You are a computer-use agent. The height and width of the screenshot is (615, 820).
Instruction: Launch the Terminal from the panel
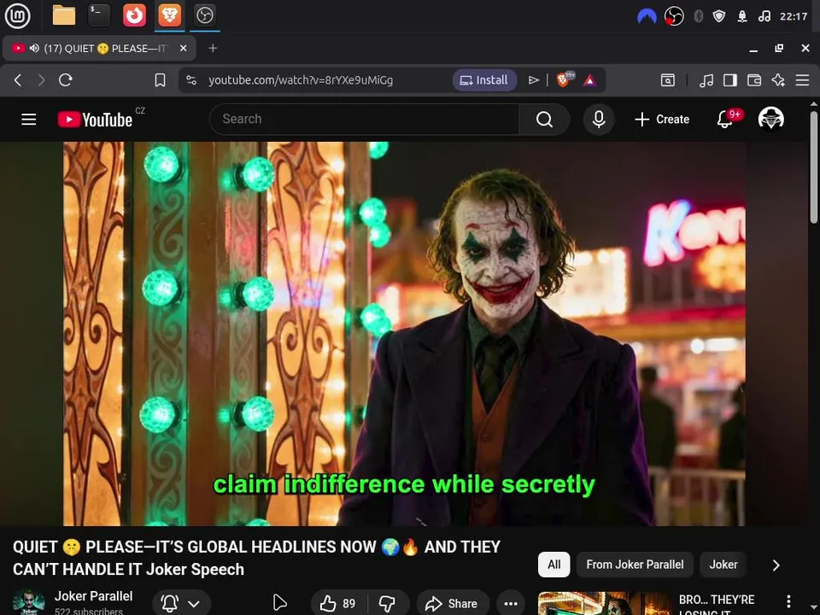pos(99,15)
